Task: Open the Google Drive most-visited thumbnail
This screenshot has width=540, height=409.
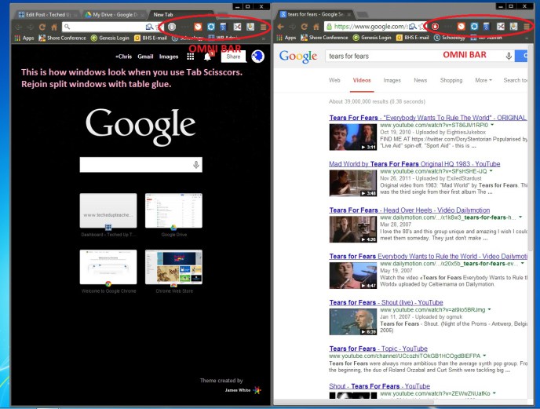Action: 173,210
